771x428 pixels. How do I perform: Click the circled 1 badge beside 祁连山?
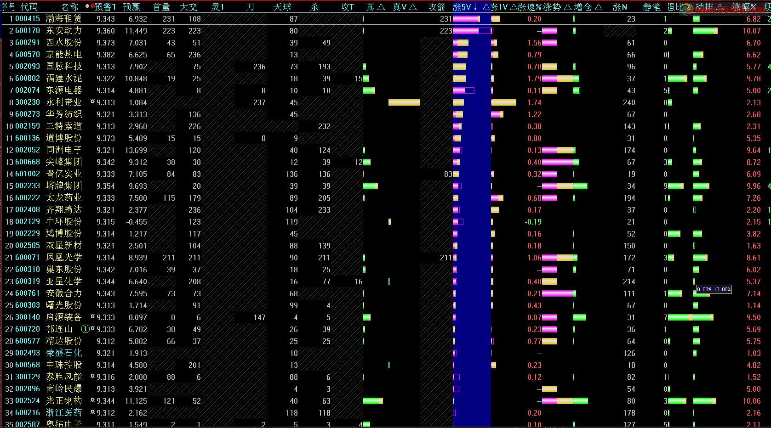tap(85, 329)
